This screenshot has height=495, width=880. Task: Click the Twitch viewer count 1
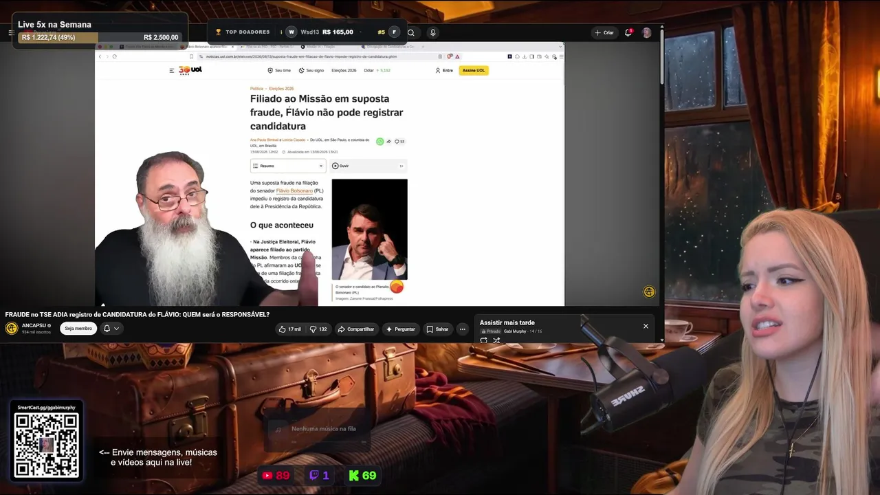point(320,475)
